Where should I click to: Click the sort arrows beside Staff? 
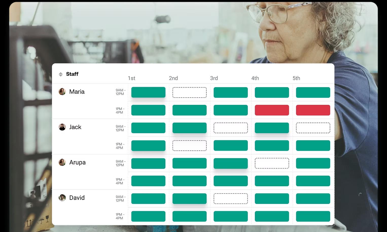click(x=61, y=74)
